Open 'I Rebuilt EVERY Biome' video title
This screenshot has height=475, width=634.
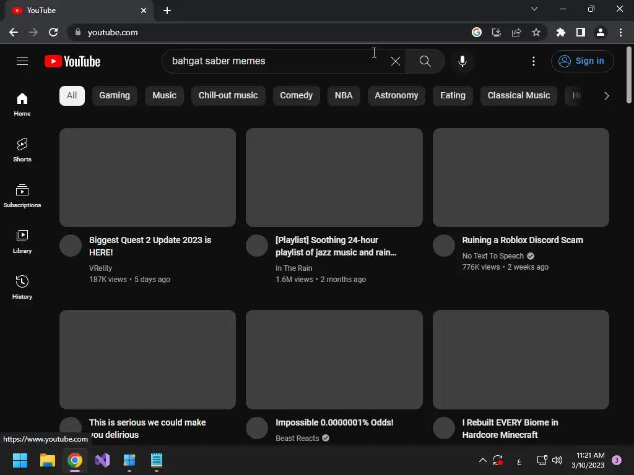[510, 429]
